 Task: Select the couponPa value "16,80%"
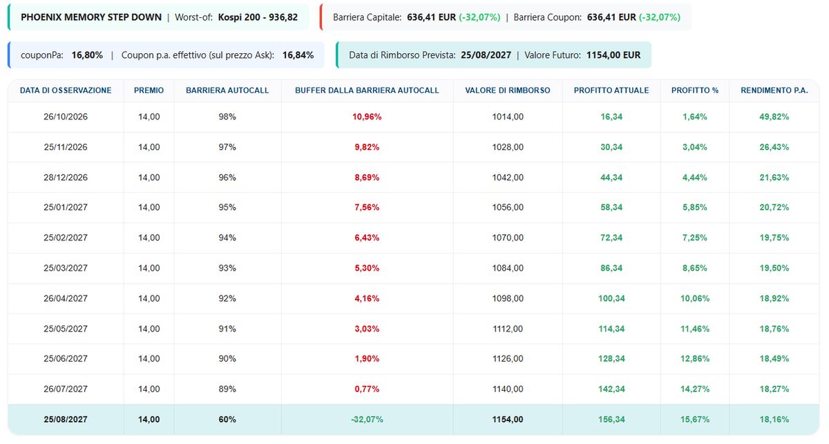click(x=87, y=55)
